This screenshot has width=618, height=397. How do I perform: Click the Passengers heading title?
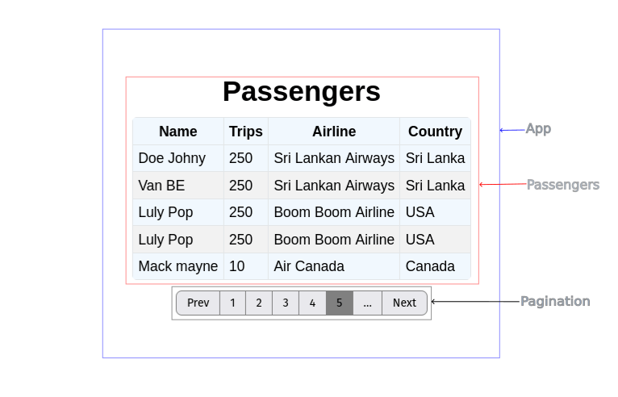point(302,92)
